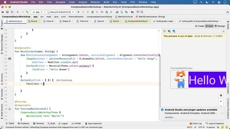Click UTF-8 encoding in status bar
This screenshot has height=129, width=230.
point(201,127)
